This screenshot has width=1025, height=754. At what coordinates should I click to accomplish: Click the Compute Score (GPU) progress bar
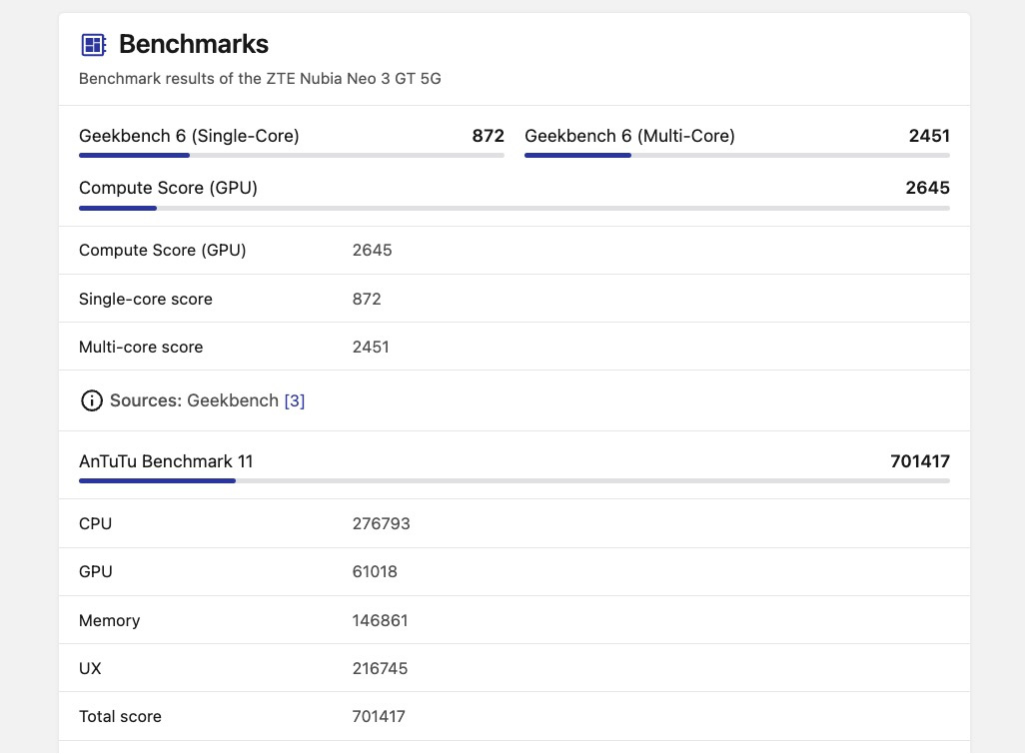tap(514, 209)
